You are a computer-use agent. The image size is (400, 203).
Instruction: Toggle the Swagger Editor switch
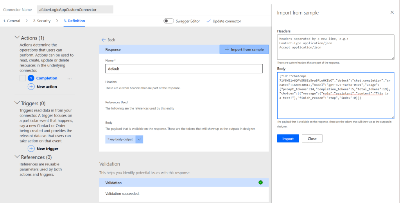coord(169,21)
